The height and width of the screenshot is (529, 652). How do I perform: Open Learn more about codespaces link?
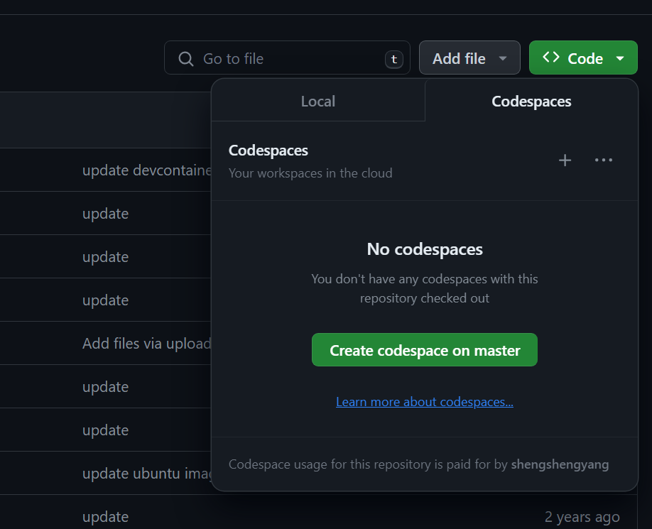click(424, 402)
